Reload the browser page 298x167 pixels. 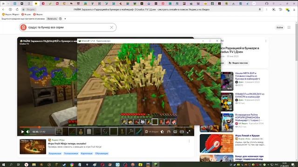coord(17,9)
